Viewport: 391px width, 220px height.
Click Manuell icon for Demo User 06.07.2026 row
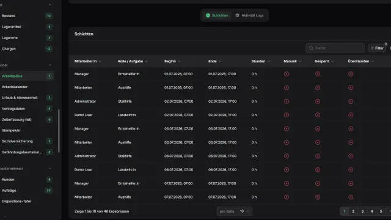[x=287, y=170]
